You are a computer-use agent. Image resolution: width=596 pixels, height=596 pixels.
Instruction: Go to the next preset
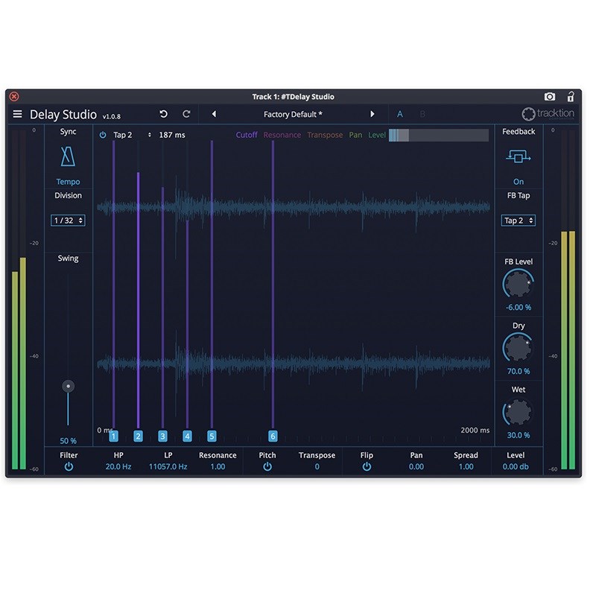click(372, 114)
